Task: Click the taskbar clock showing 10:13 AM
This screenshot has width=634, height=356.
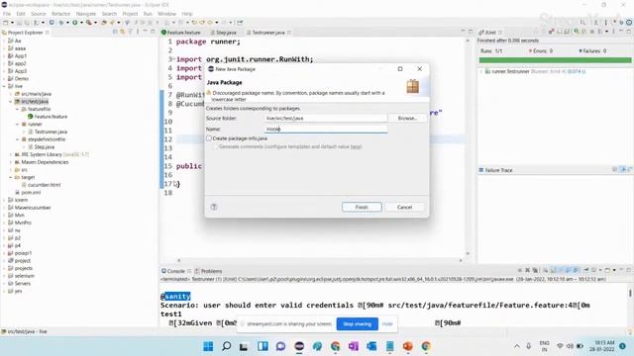Action: click(602, 346)
